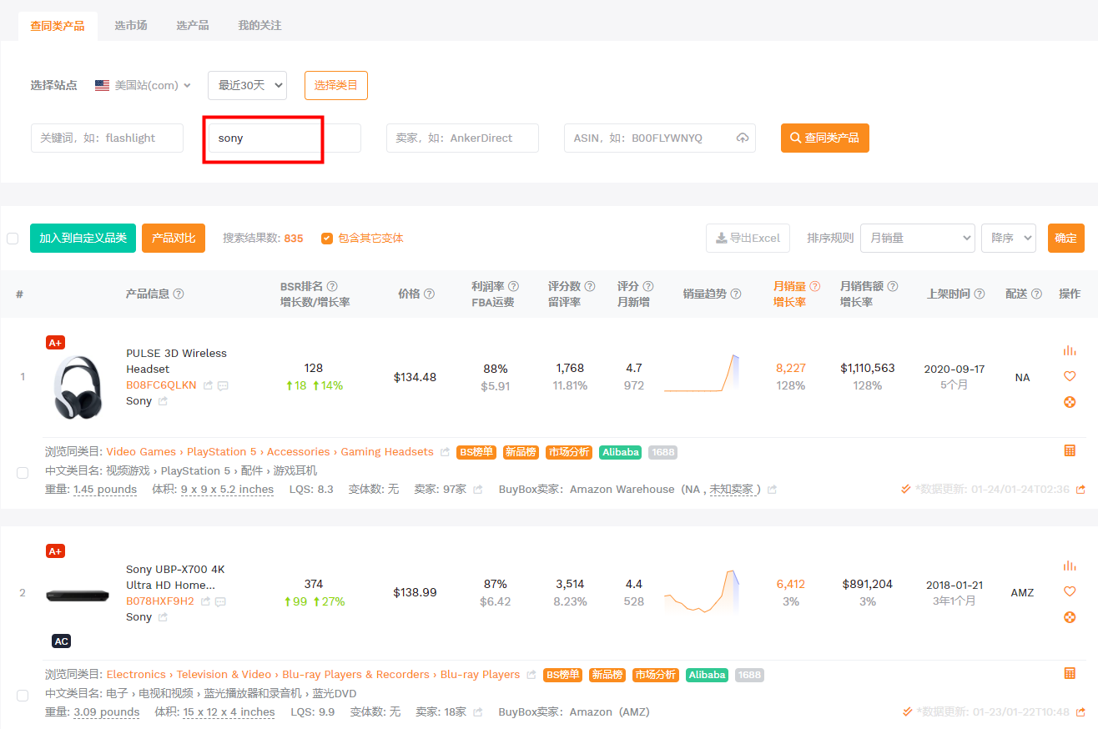Show help for 利润率 column header
This screenshot has height=729, width=1098.
[513, 286]
